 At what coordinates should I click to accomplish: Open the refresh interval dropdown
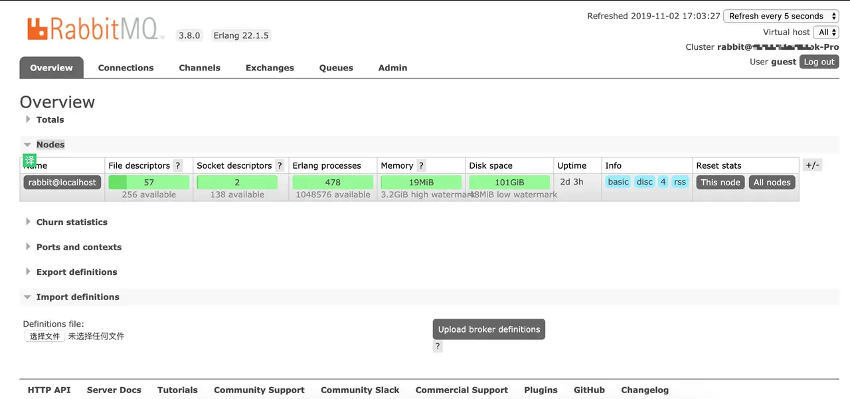pyautogui.click(x=781, y=16)
